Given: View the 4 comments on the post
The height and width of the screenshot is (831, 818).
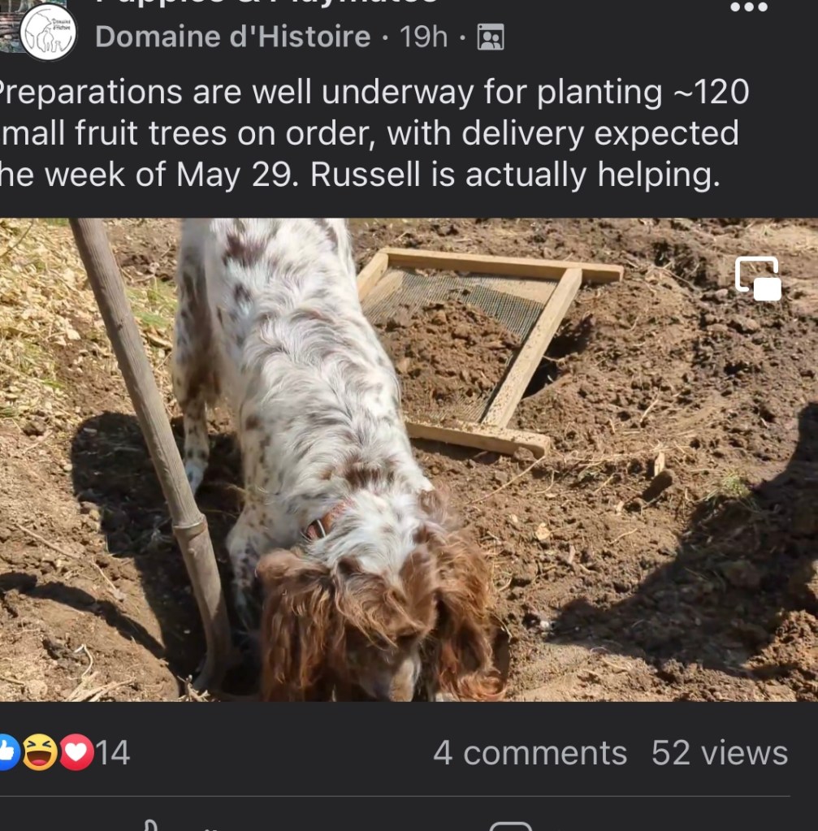Looking at the screenshot, I should (x=530, y=753).
